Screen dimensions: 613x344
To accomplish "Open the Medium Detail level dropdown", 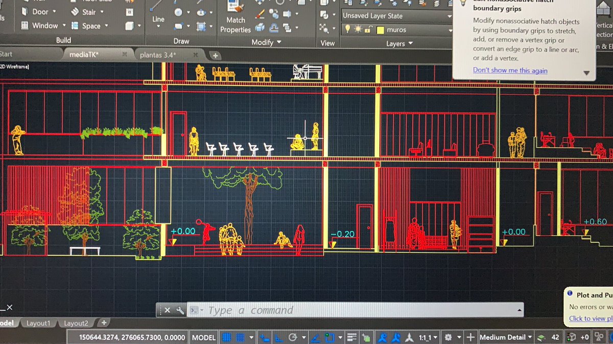I will (x=506, y=337).
